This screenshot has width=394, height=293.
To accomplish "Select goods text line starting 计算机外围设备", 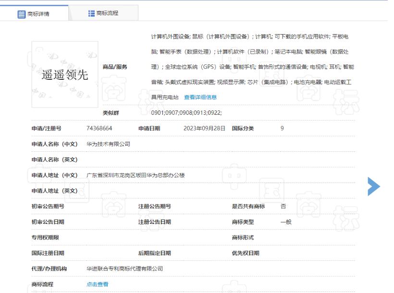I will coord(250,37).
